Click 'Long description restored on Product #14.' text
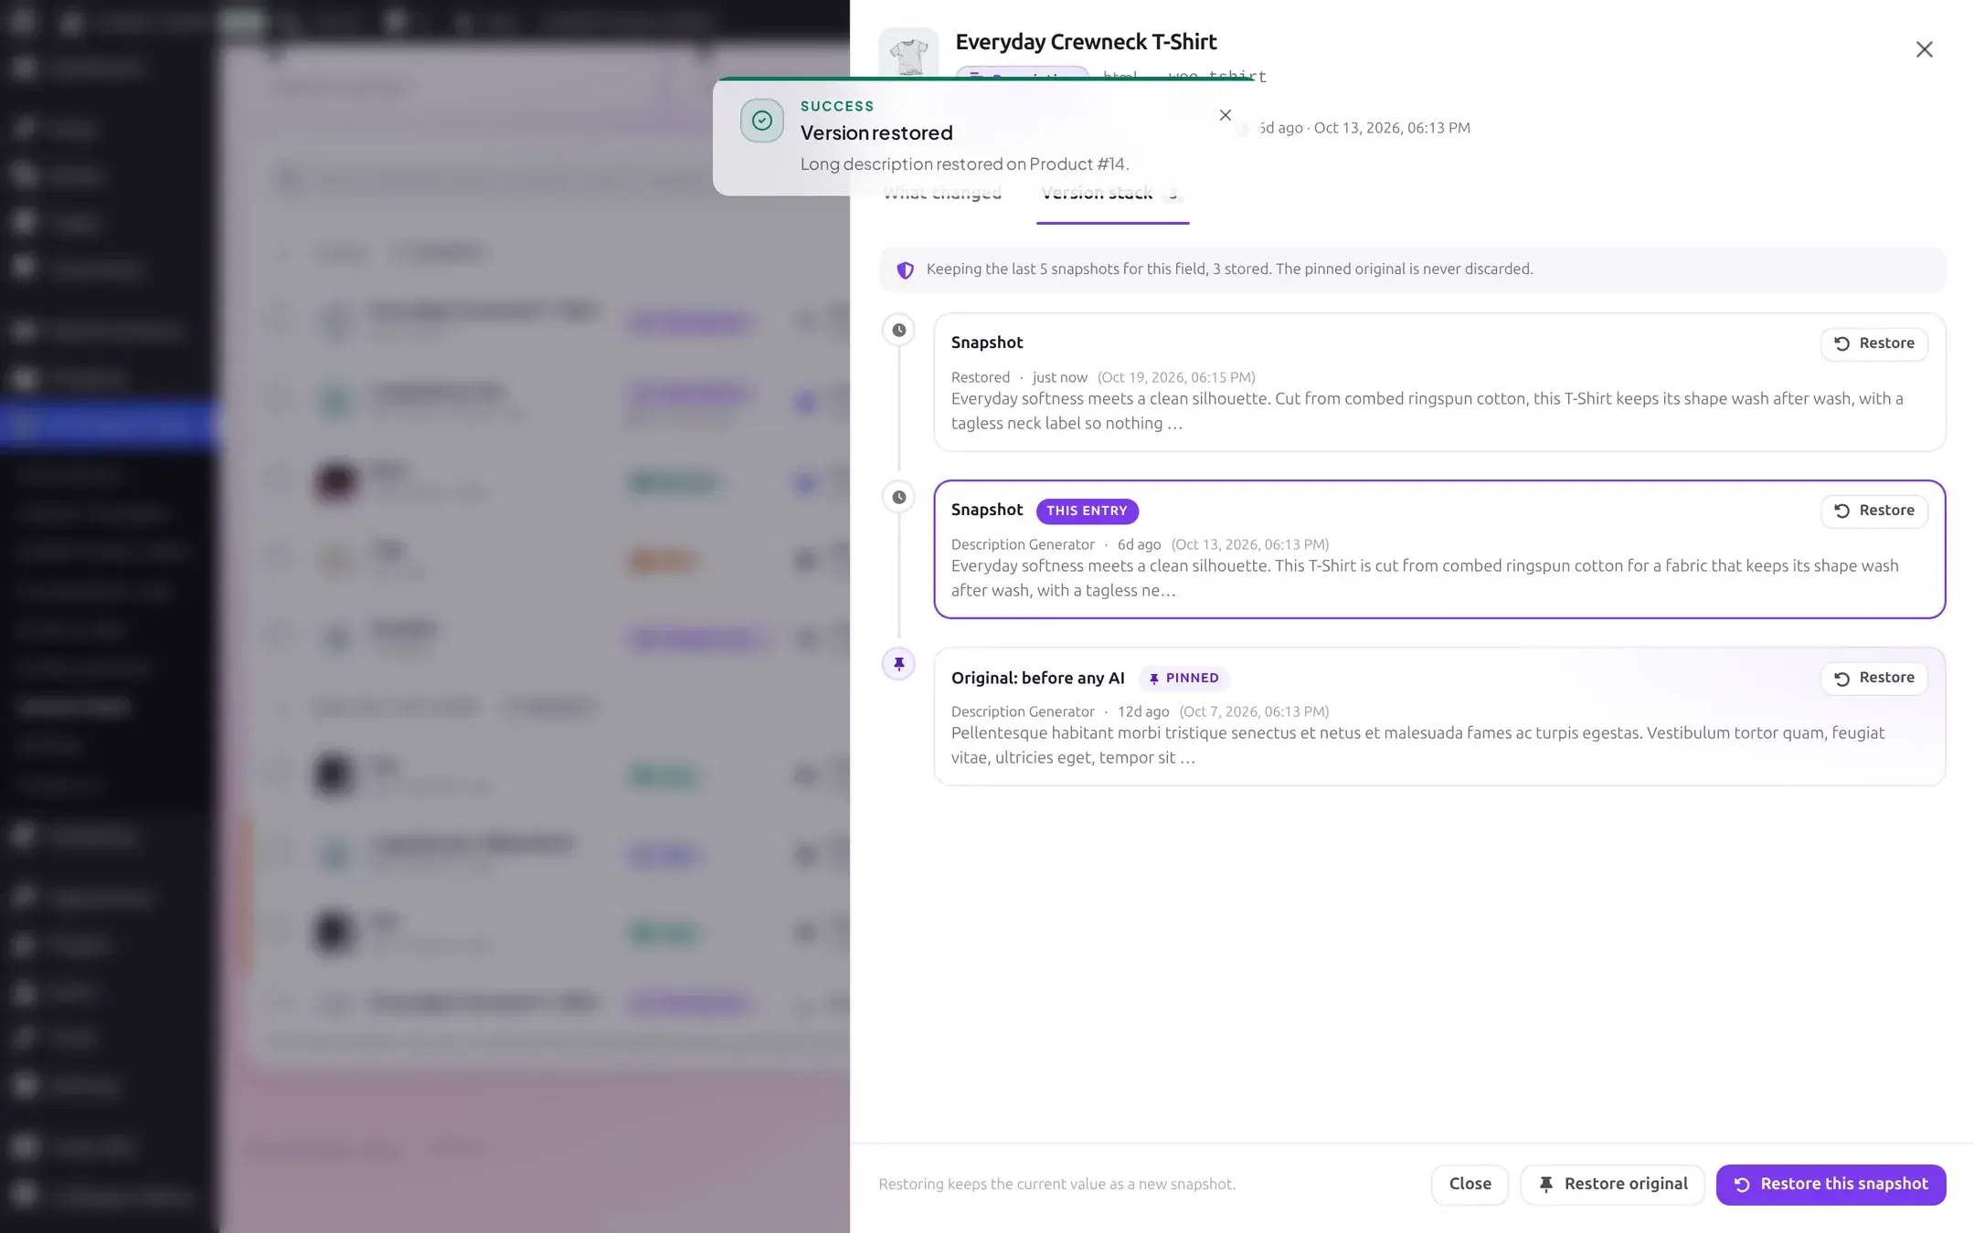This screenshot has width=1974, height=1233. click(964, 164)
